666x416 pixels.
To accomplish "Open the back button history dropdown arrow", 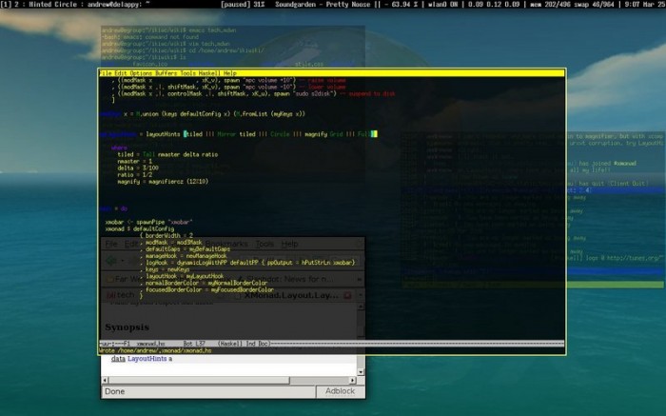I will 123,261.
